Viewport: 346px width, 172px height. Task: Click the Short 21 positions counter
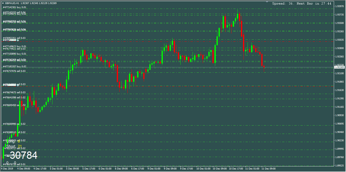point(14,146)
